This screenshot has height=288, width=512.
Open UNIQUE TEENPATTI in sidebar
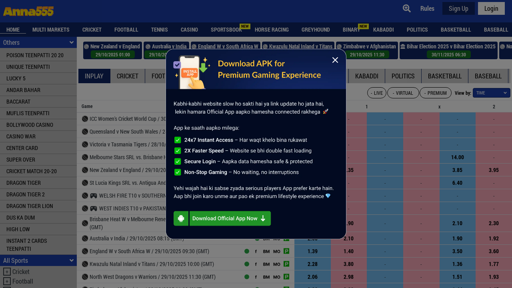point(38,67)
